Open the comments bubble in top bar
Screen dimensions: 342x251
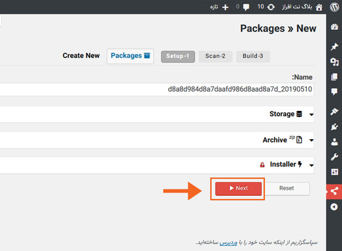pyautogui.click(x=246, y=7)
